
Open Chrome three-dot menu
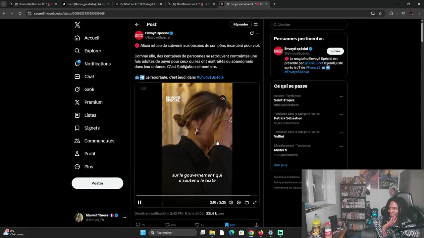pos(419,14)
